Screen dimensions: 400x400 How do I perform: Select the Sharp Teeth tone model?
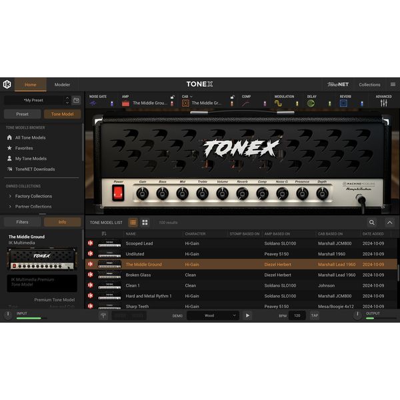(x=241, y=305)
